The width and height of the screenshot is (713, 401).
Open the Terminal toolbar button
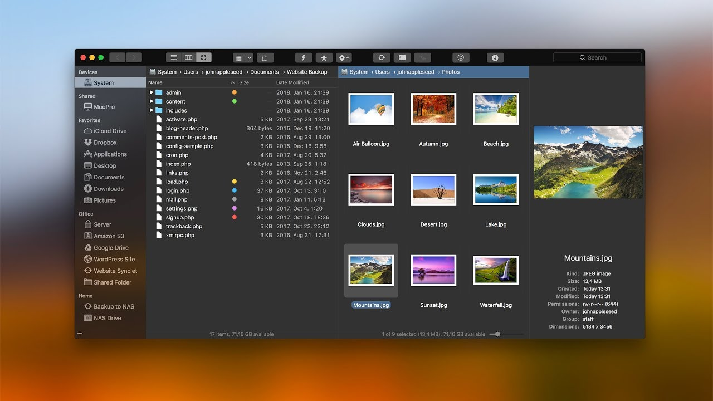[x=402, y=57]
